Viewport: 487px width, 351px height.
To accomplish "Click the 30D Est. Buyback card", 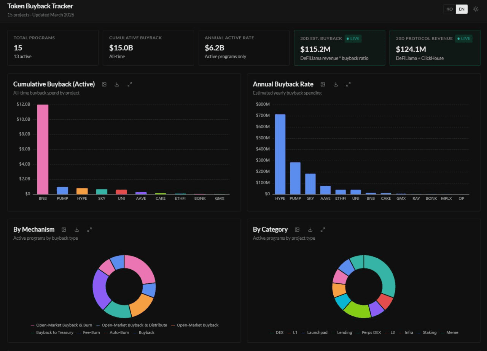I will (339, 48).
